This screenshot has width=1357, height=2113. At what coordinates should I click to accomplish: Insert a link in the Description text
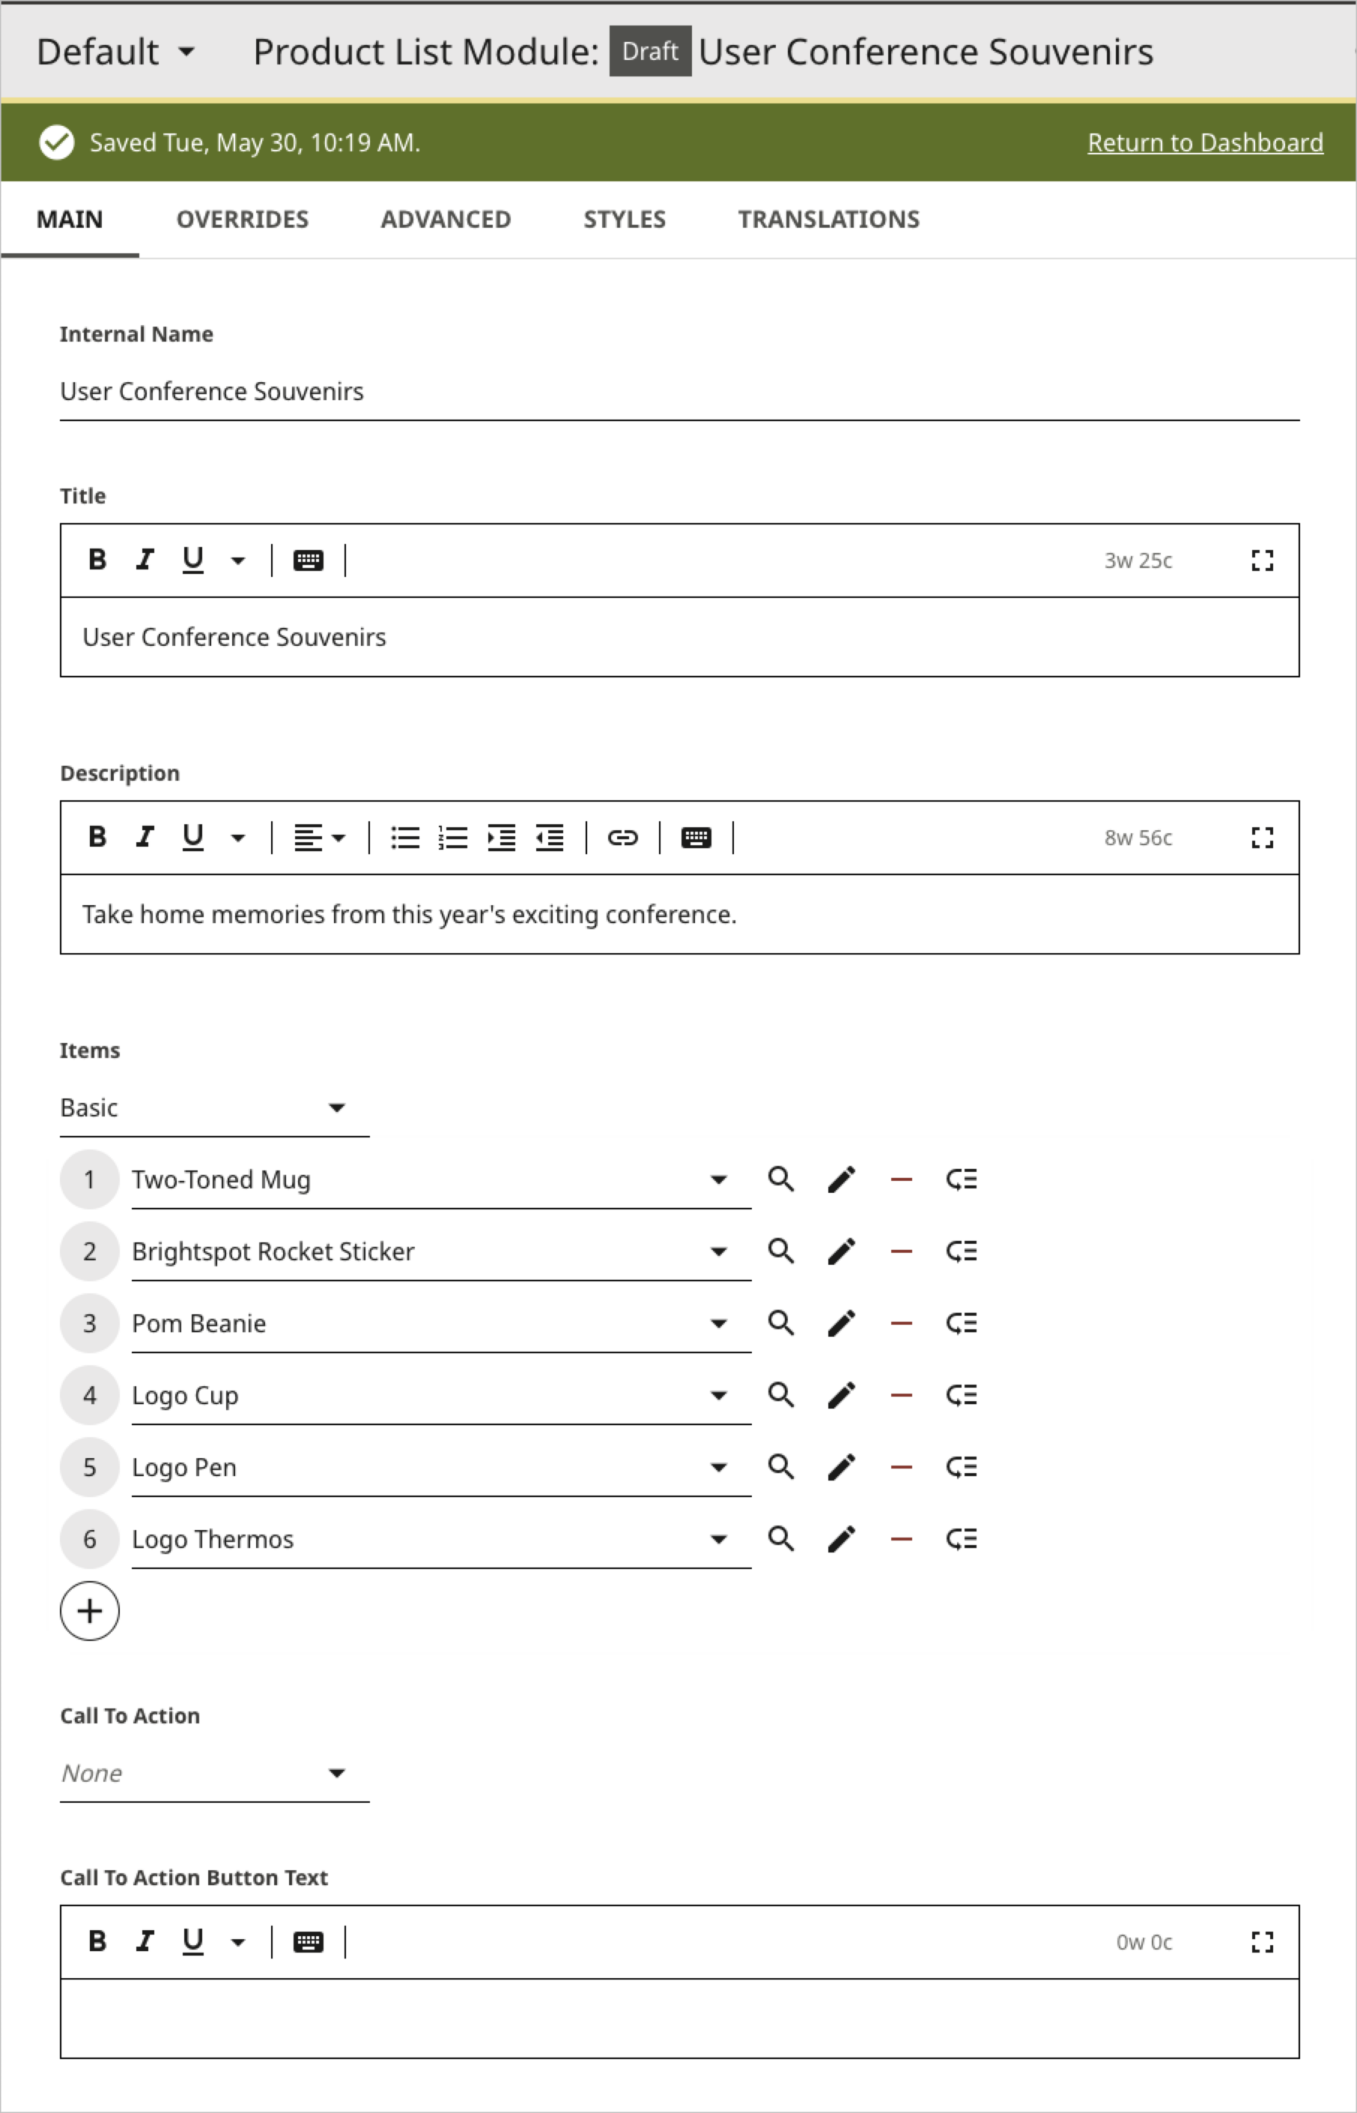623,838
